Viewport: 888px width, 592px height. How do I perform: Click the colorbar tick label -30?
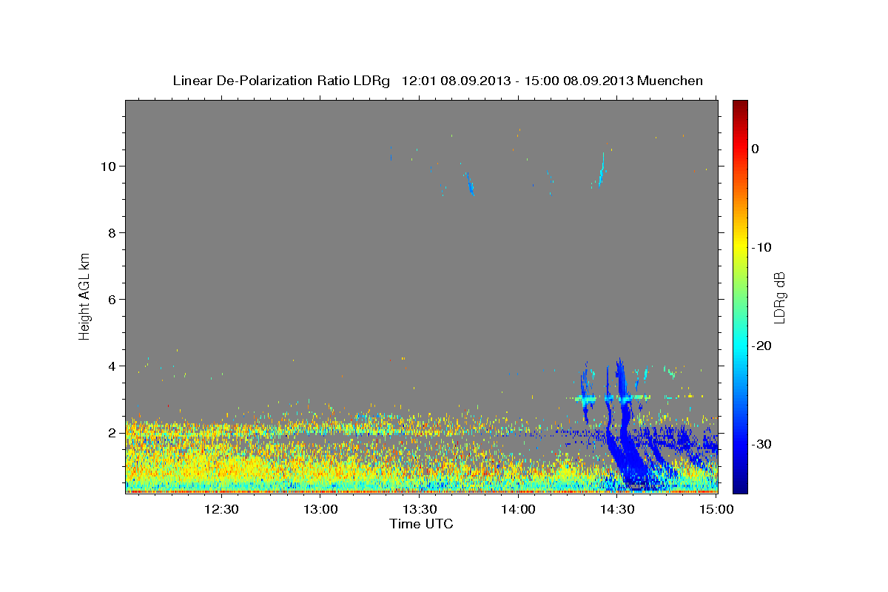click(762, 444)
